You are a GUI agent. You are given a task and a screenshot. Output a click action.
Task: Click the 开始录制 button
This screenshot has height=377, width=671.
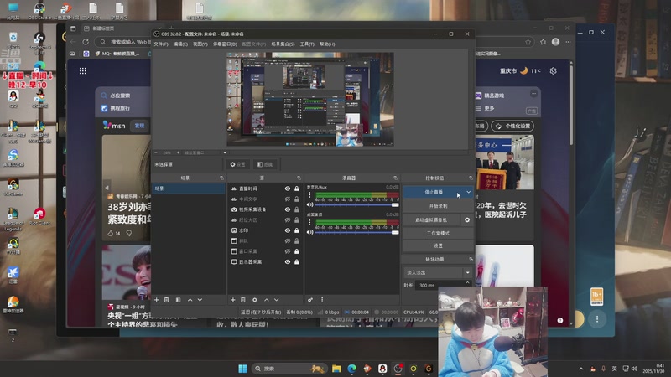(x=438, y=205)
